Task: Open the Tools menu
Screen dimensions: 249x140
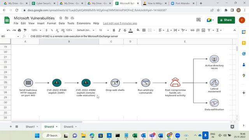Action: tap(71, 23)
